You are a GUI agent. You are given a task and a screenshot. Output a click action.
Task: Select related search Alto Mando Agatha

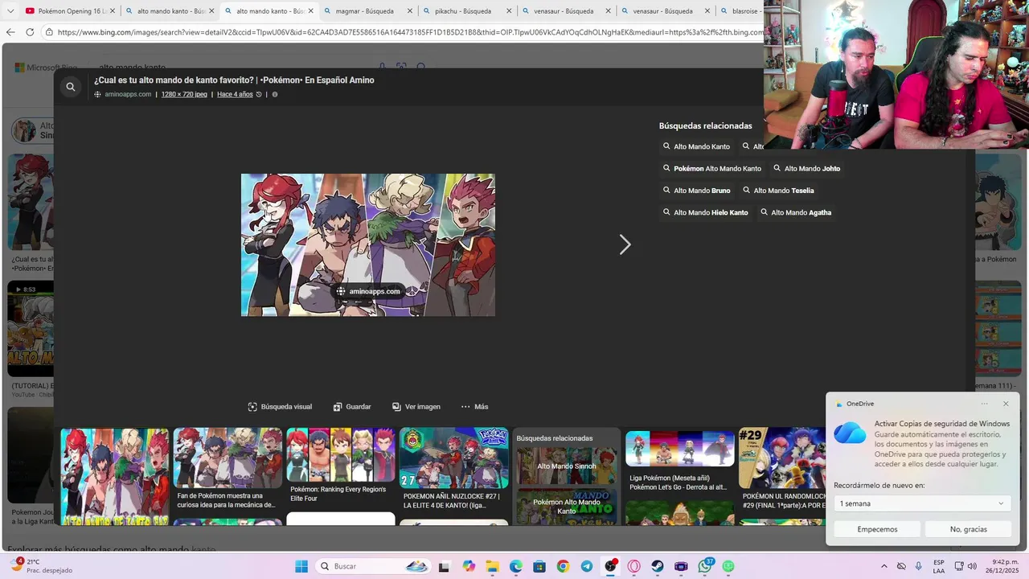coord(796,212)
